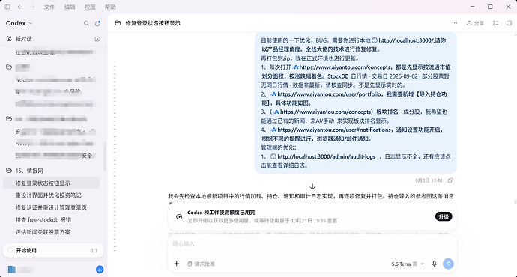Open chat 修复认证并重设计管理登录页
Viewport: 517px width, 277px height.
(x=51, y=207)
